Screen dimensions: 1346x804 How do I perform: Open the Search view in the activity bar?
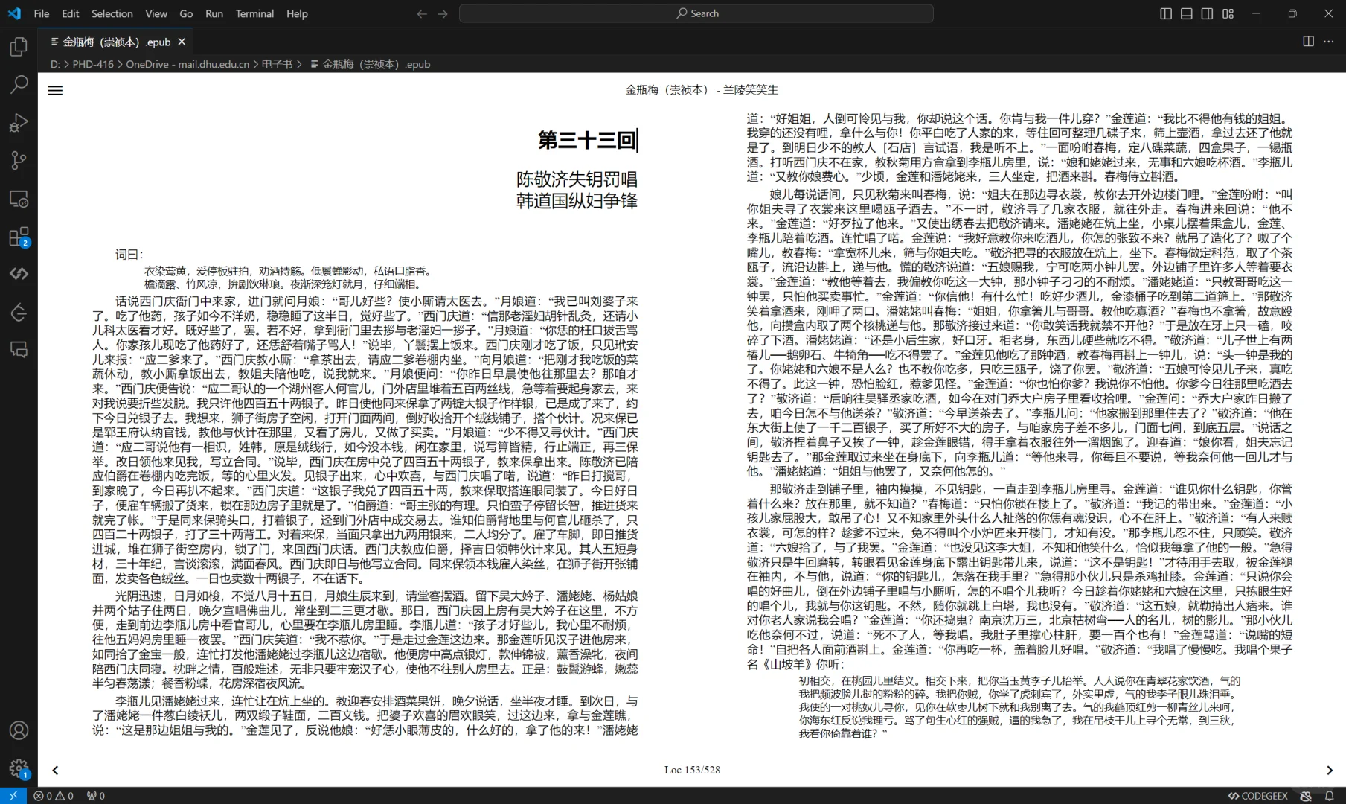19,84
